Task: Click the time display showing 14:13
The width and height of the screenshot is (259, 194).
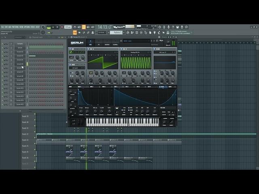Action: click(x=105, y=27)
